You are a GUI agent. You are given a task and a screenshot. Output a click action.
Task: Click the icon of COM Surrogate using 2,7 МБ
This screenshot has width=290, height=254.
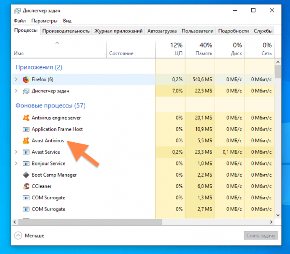click(26, 209)
